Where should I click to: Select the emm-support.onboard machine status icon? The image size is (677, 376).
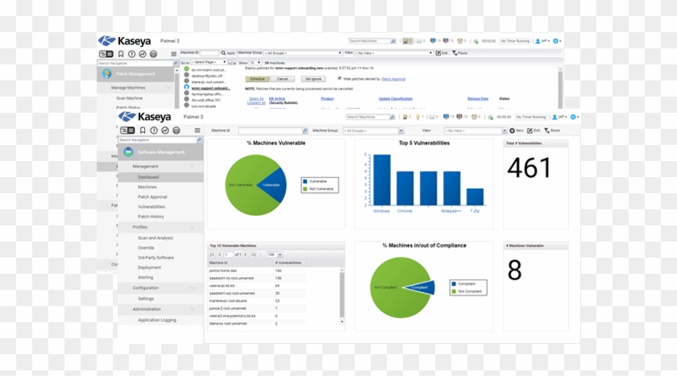pyautogui.click(x=186, y=87)
